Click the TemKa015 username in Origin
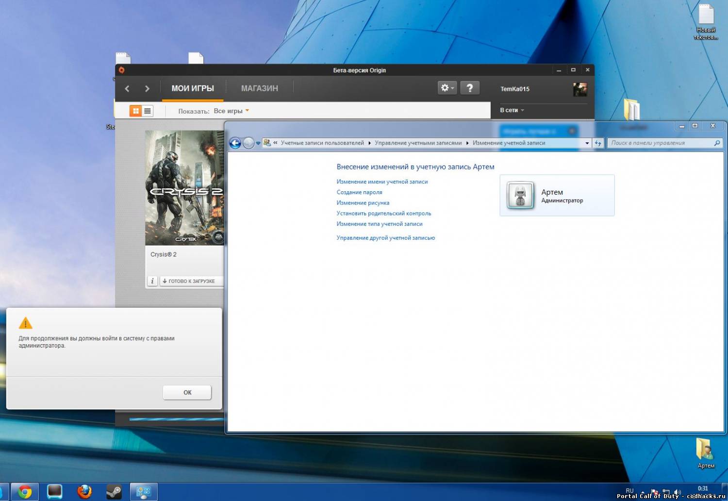The height and width of the screenshot is (501, 728). [515, 89]
